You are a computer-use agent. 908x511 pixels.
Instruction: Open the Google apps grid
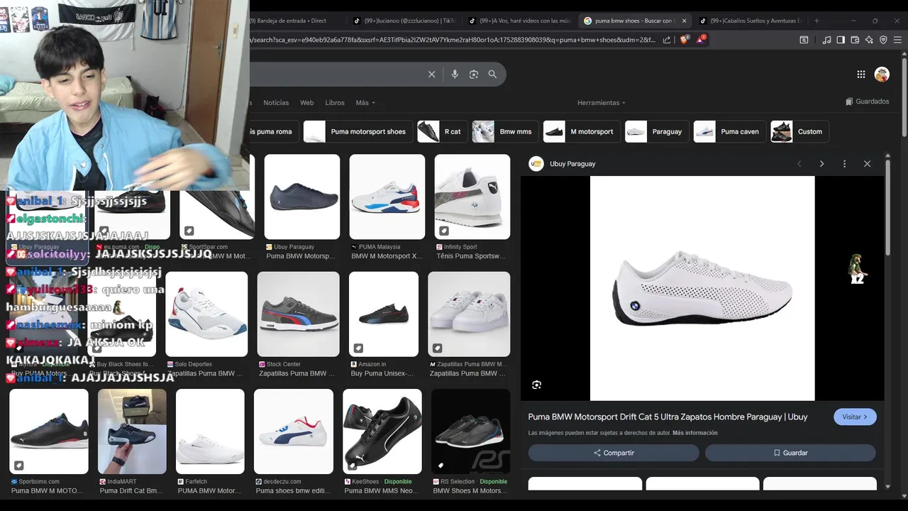860,74
